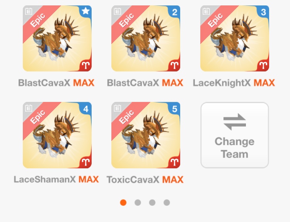
Task: Open the notes icon on first BlastCavaX card
Action: tap(29, 11)
